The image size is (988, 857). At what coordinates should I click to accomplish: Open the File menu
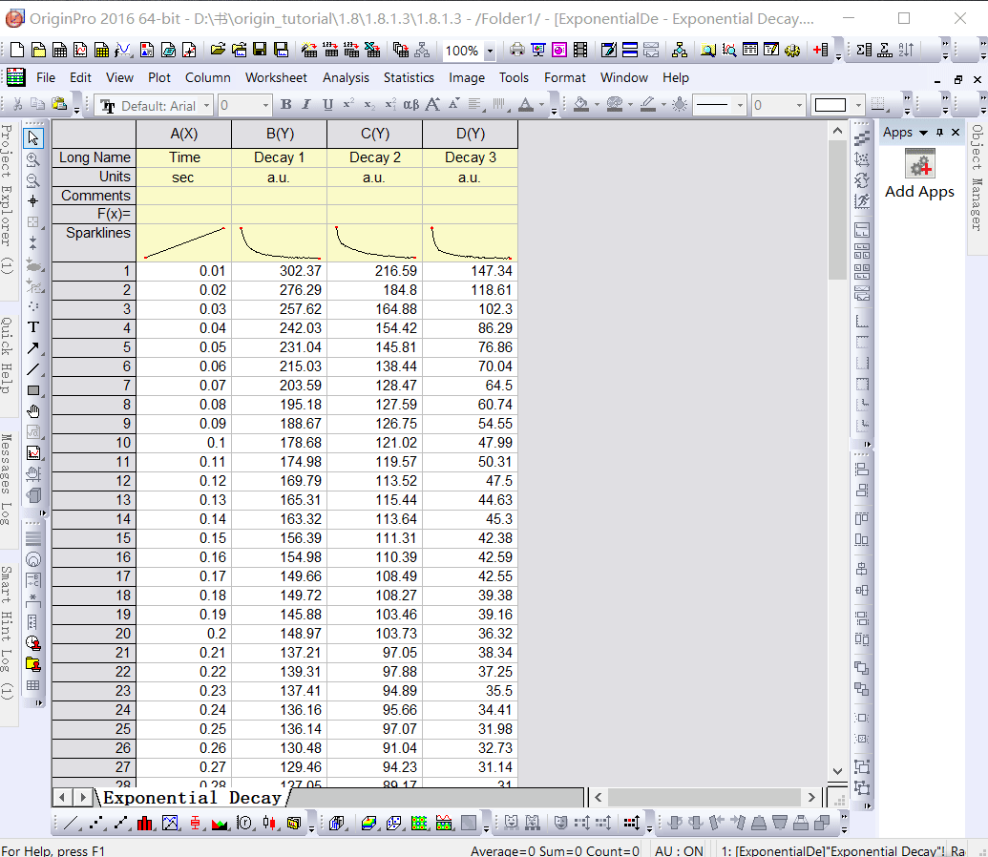pyautogui.click(x=46, y=77)
